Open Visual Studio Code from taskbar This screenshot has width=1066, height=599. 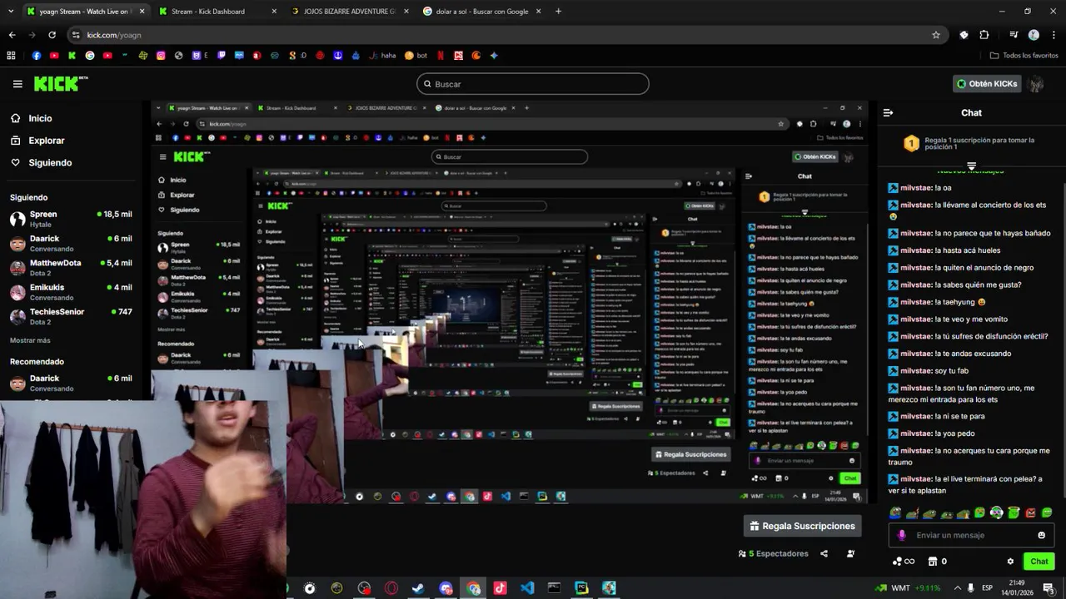(x=527, y=588)
